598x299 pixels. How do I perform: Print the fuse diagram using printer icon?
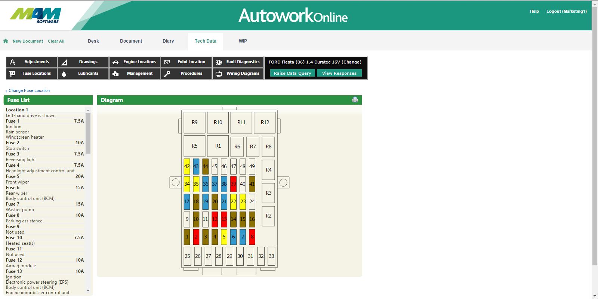[355, 100]
